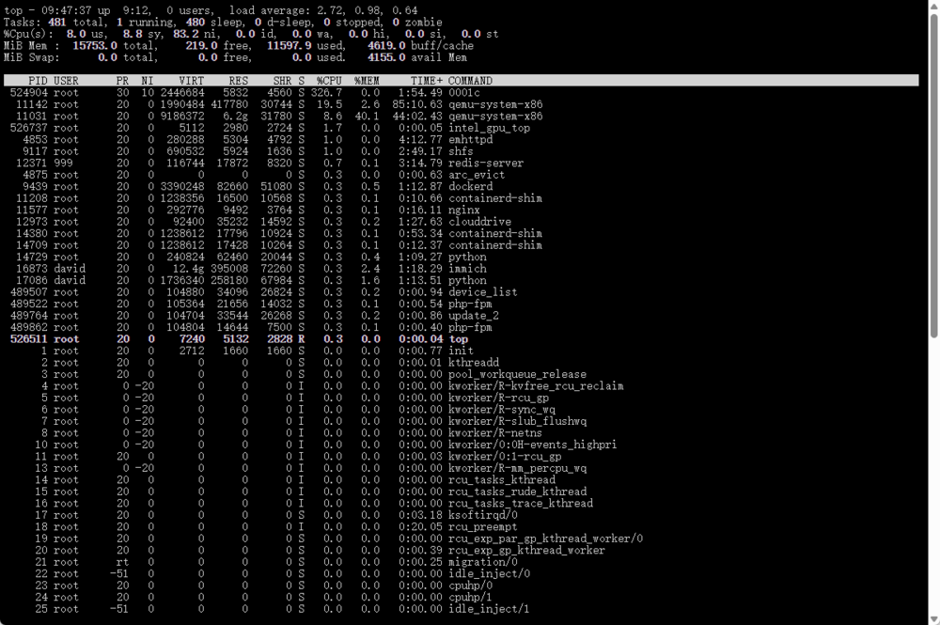Click kworker/R-kvfree_rcu_reclaim command
The height and width of the screenshot is (625, 940).
tap(536, 386)
